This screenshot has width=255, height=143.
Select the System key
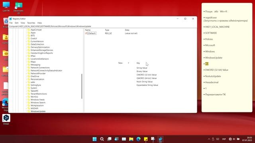[x=34, y=88]
